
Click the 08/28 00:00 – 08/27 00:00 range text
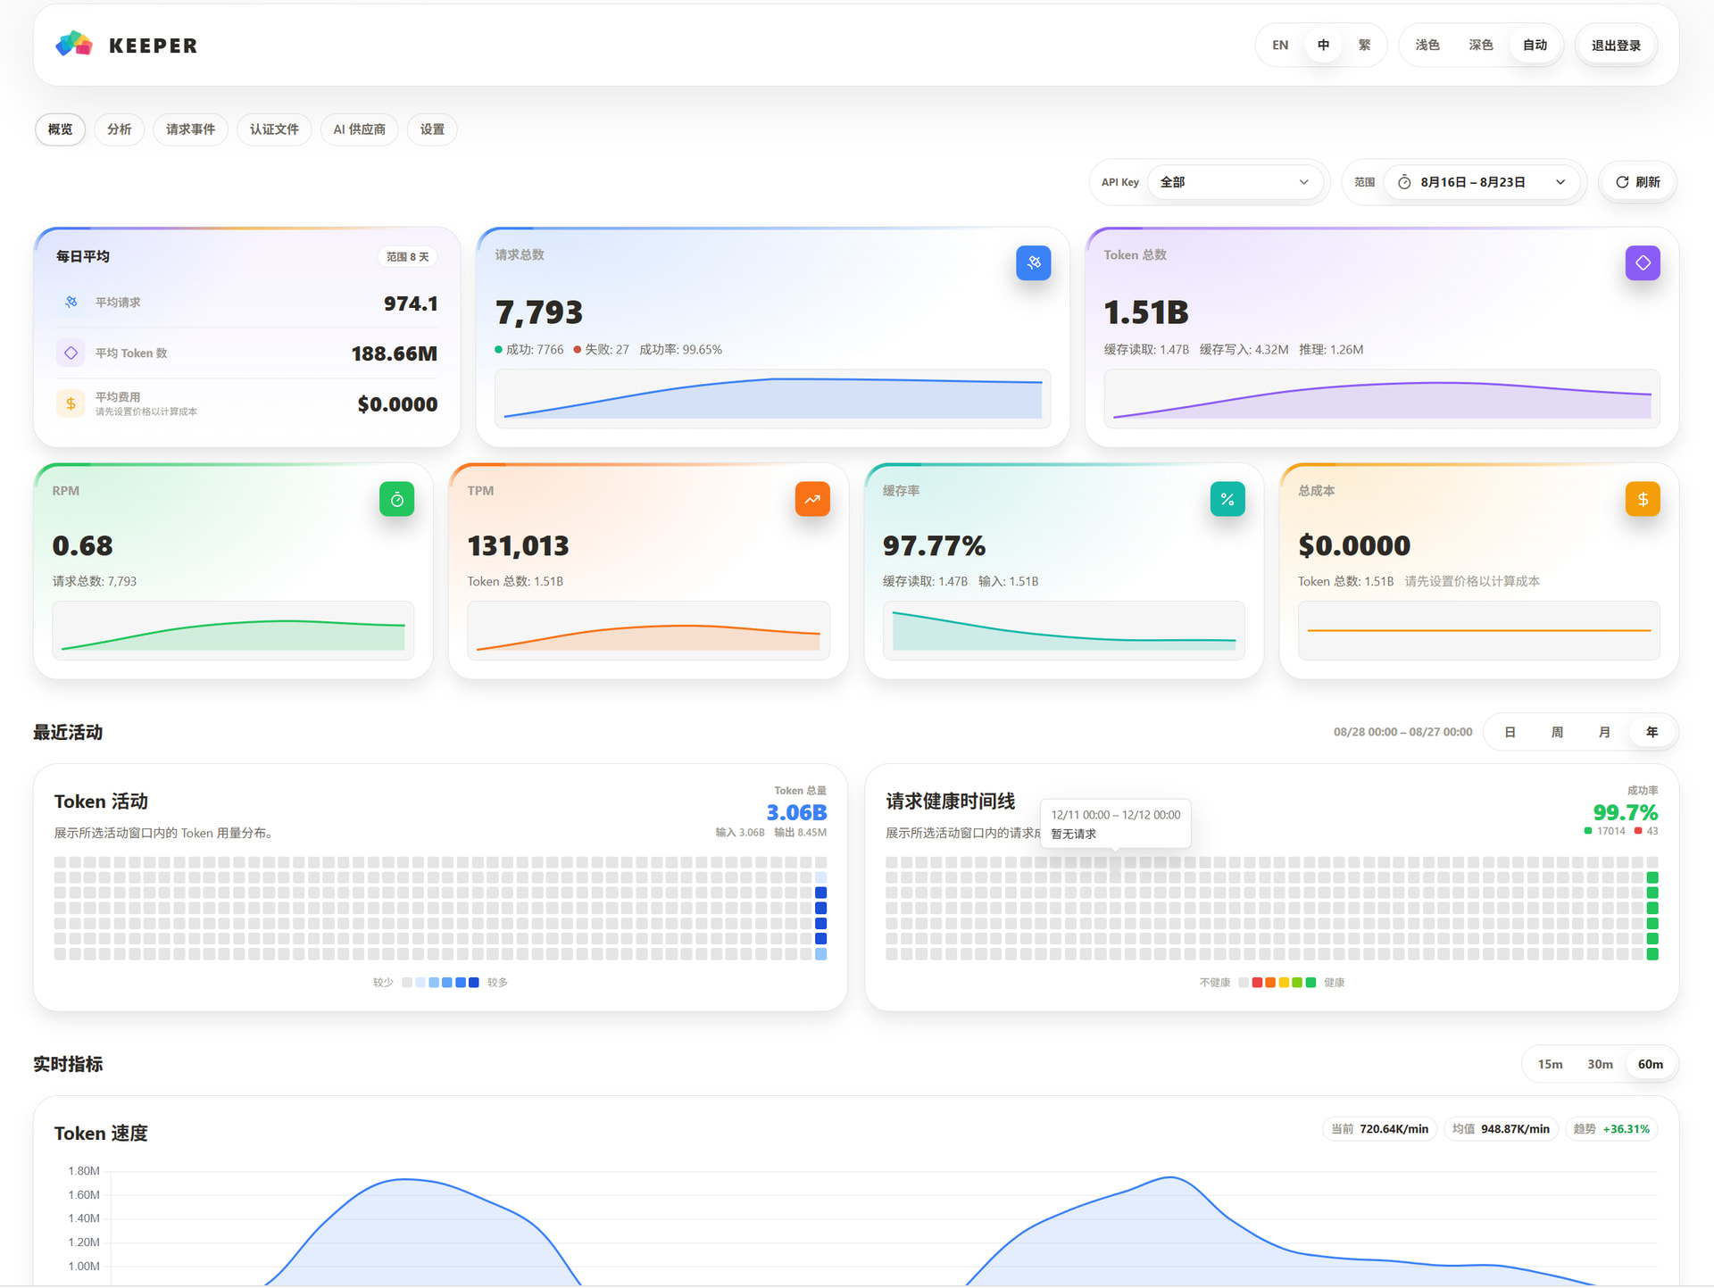1402,732
